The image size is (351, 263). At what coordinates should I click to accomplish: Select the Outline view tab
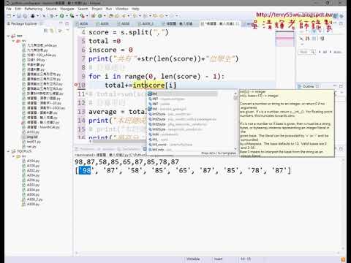(x=309, y=86)
